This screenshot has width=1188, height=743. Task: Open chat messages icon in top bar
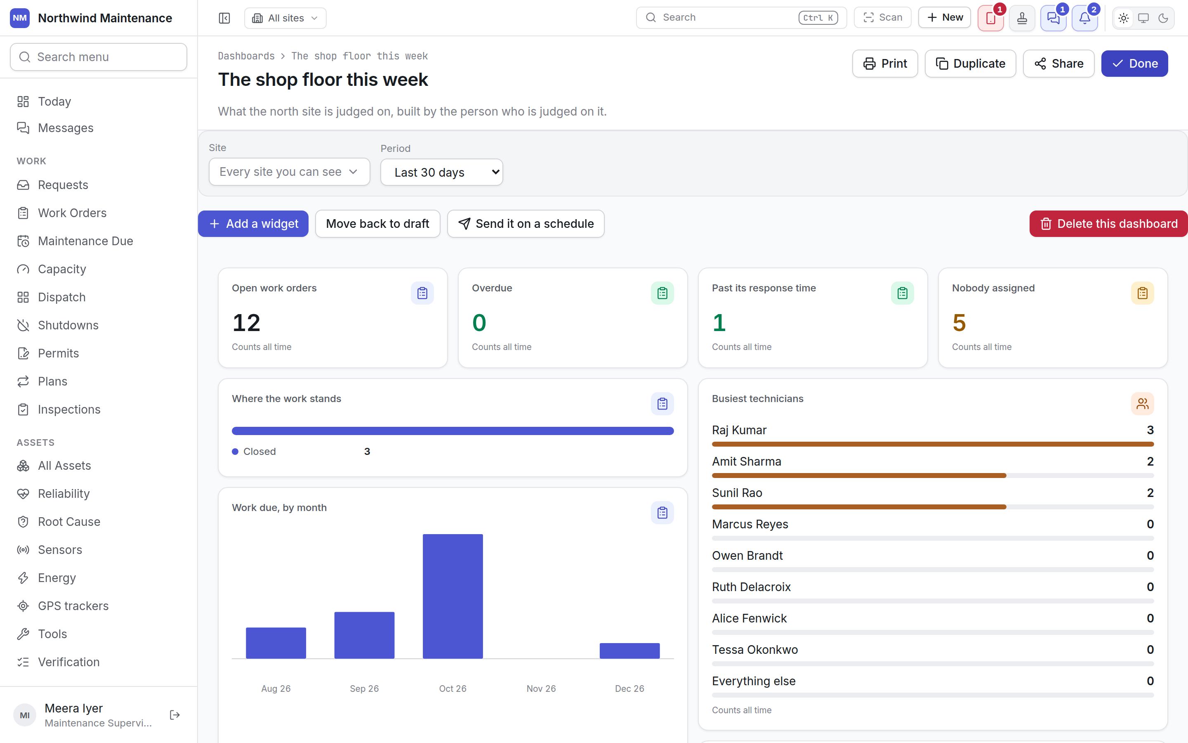click(1054, 18)
